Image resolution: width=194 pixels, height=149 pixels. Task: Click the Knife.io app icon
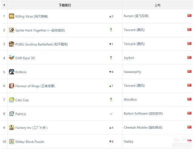click(12, 72)
